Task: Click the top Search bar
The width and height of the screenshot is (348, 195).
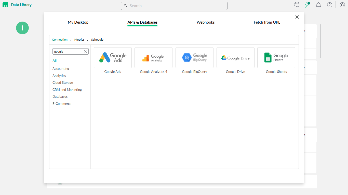Action: click(x=174, y=6)
